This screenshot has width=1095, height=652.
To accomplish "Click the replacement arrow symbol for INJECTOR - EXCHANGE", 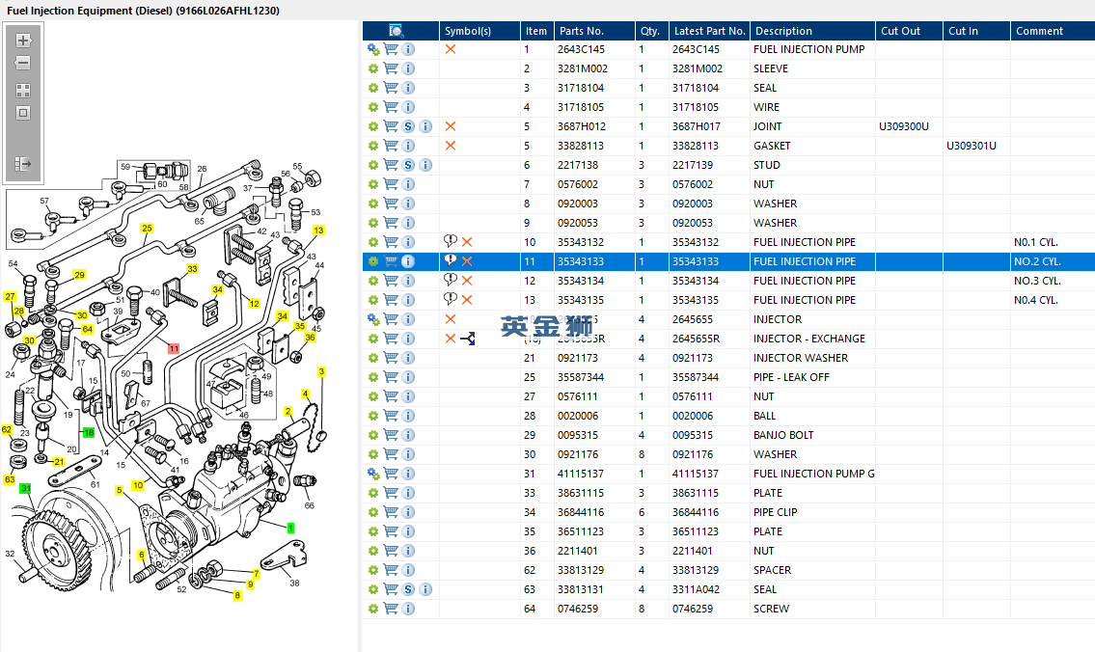I will [468, 339].
